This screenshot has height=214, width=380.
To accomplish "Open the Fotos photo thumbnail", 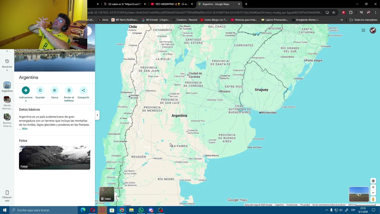I will (55, 158).
